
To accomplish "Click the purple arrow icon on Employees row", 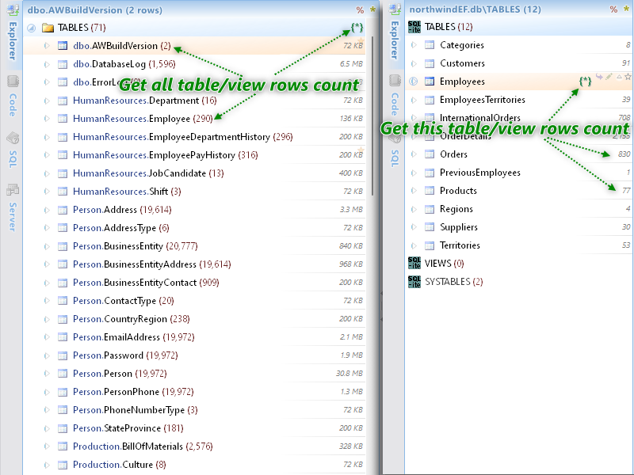I will tap(599, 76).
